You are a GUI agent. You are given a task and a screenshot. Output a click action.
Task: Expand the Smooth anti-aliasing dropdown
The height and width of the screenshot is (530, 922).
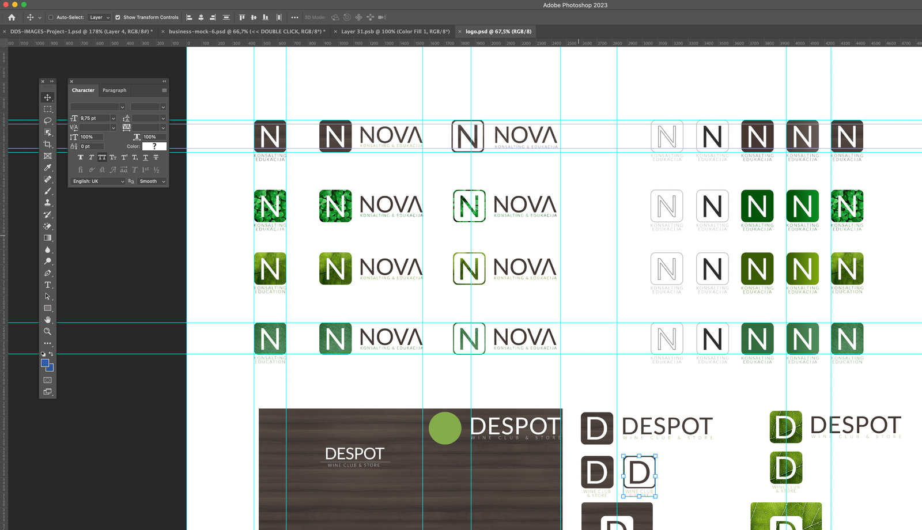(152, 181)
